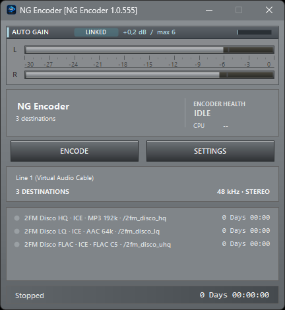Click Line 1 (Virtual Audio Cable) input

pos(55,178)
